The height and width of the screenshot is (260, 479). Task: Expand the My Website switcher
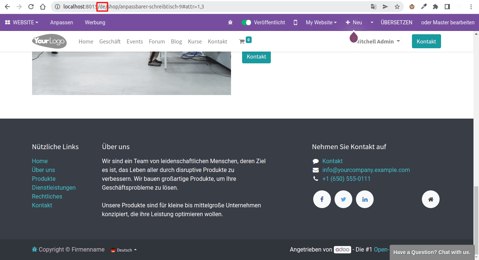pos(321,22)
